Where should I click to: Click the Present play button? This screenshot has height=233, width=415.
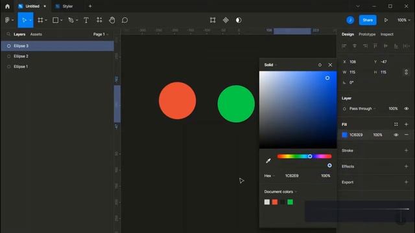[386, 20]
